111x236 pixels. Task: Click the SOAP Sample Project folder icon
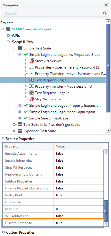8,29
